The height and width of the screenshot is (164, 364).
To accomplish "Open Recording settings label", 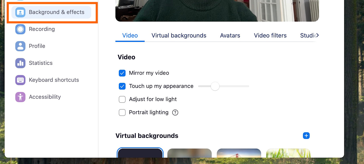I will point(42,29).
